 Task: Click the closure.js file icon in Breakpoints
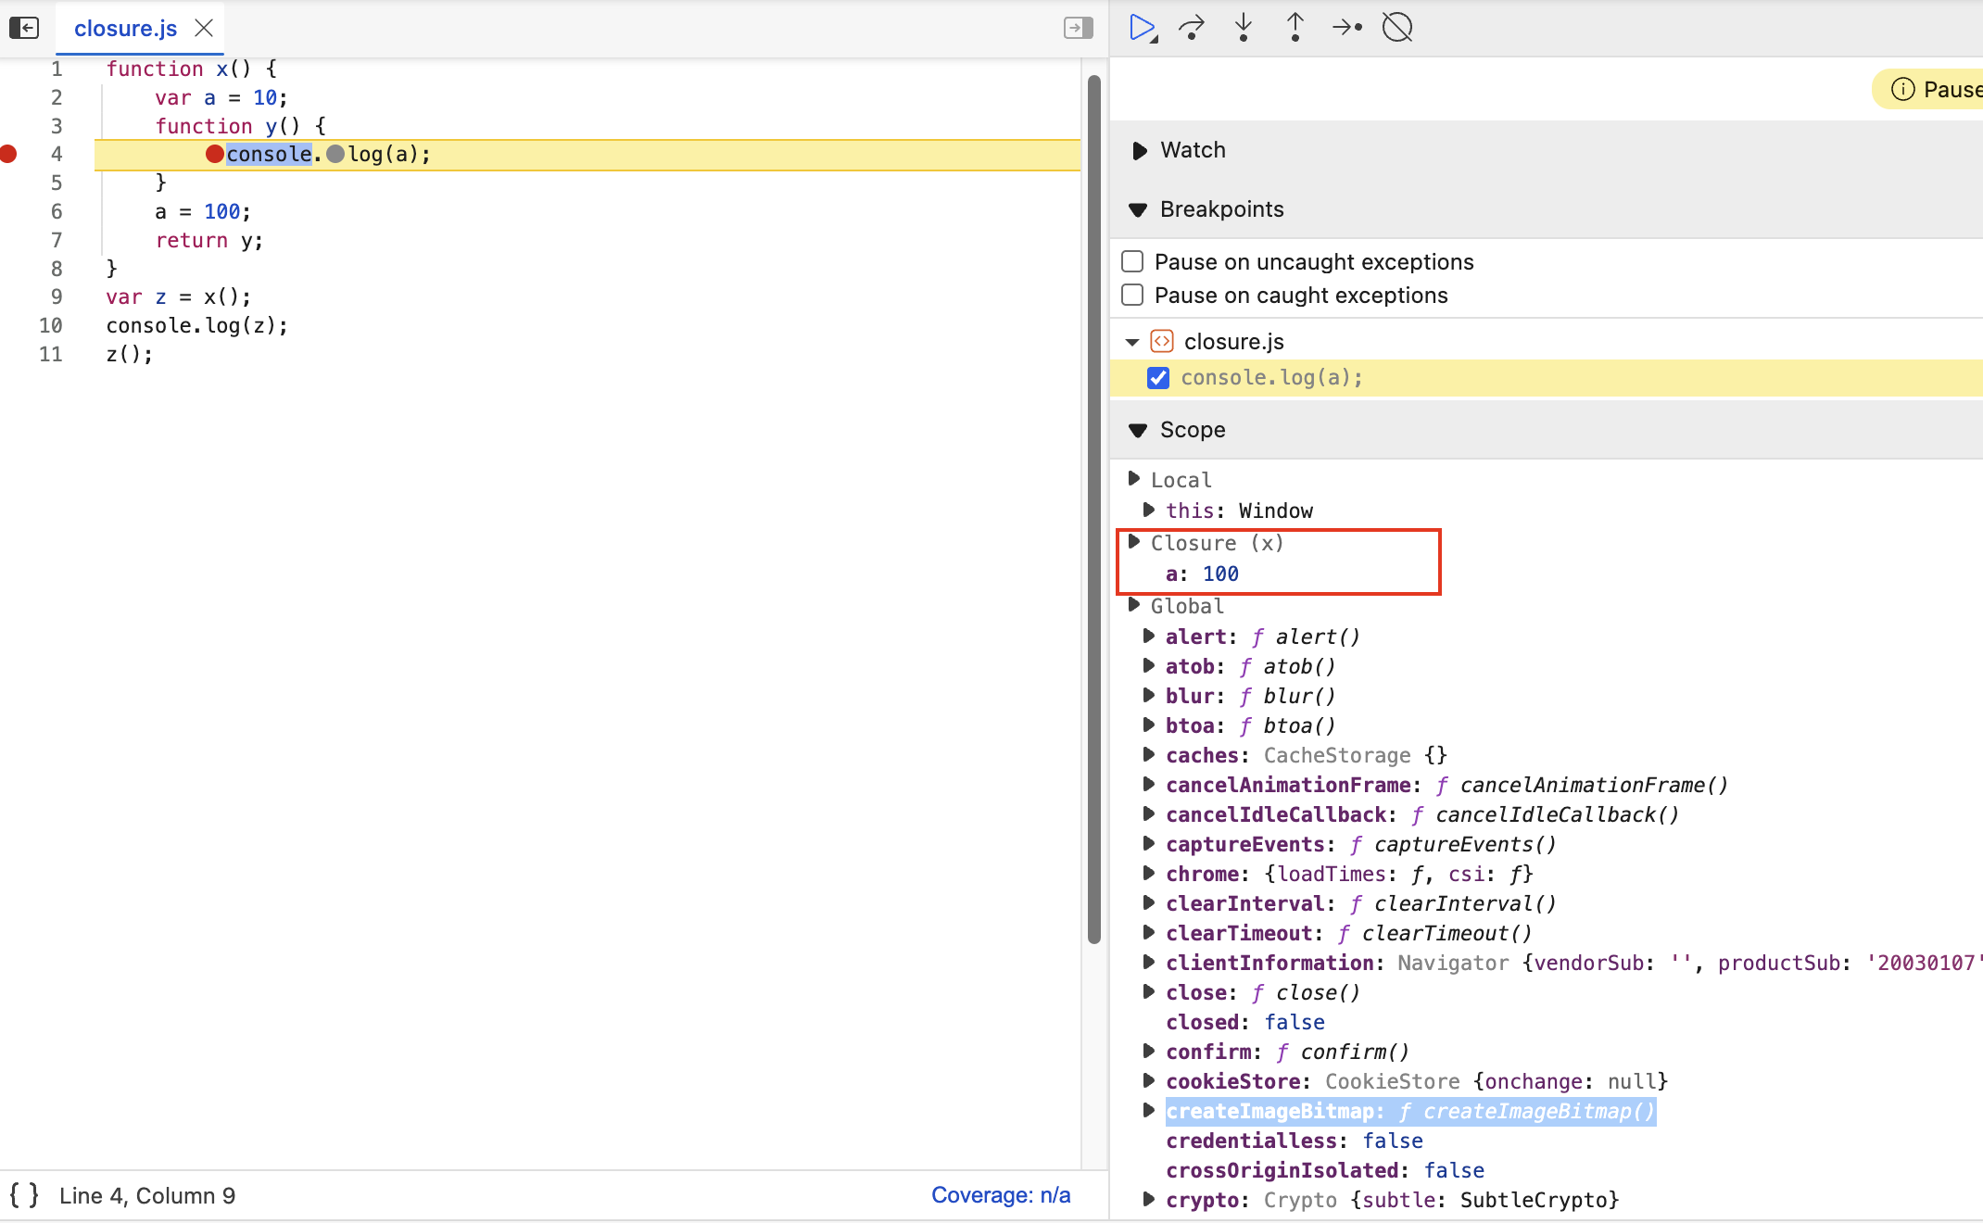pos(1162,341)
